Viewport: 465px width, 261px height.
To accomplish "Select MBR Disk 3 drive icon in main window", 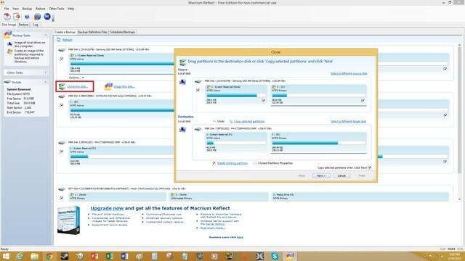I will pos(62,143).
